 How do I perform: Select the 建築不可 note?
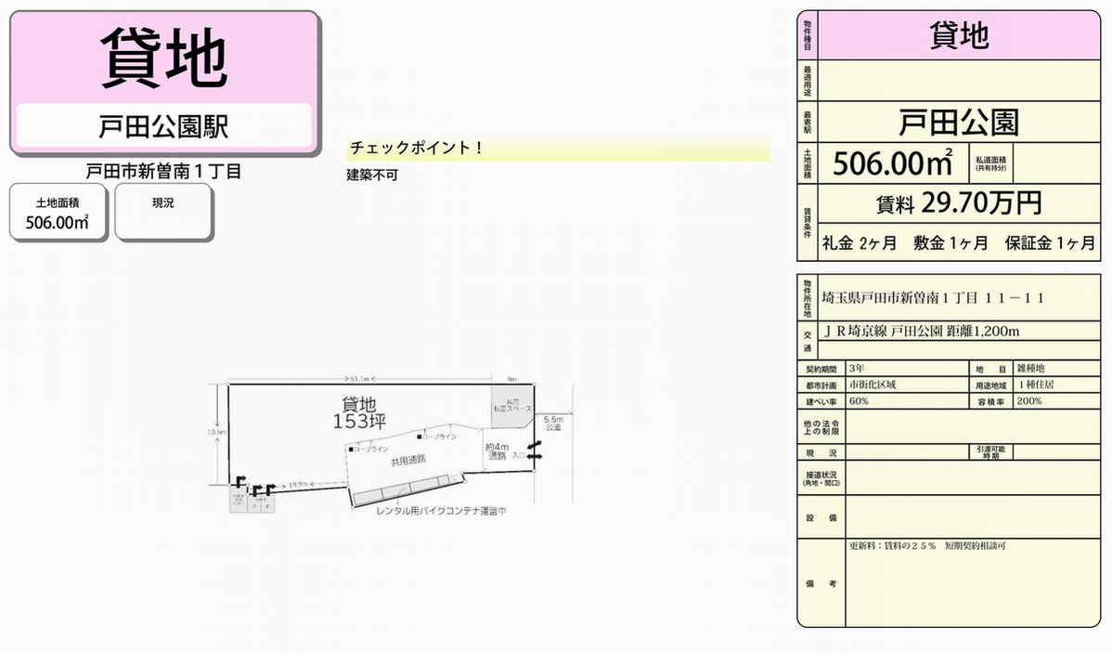pos(372,175)
